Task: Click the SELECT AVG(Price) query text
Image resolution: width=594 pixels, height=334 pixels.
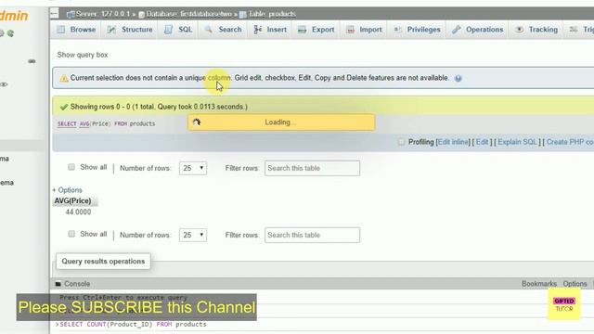Action: [107, 123]
